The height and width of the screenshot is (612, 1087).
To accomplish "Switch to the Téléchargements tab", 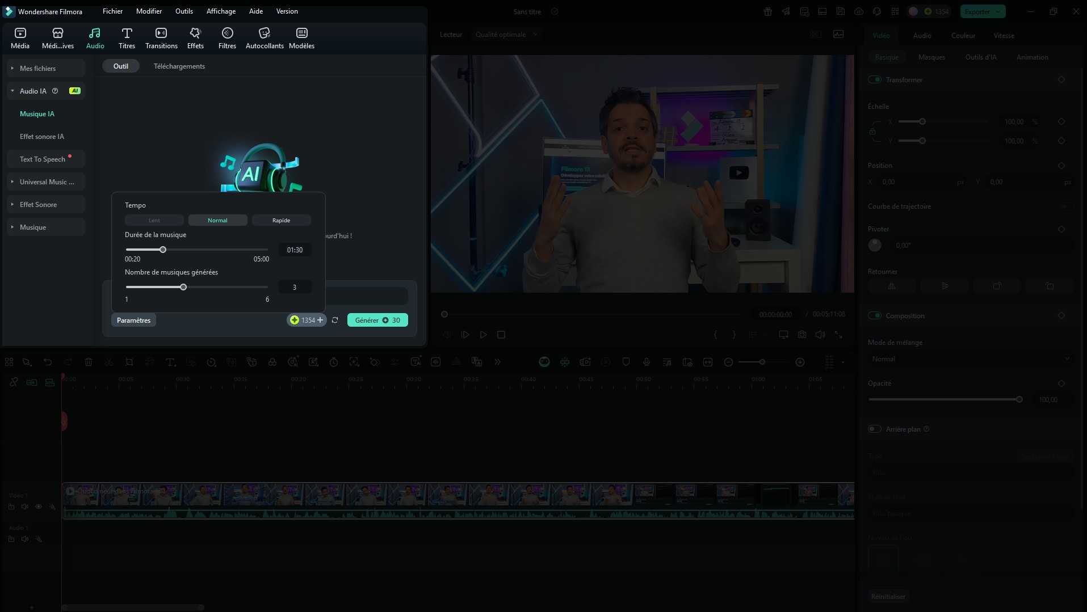I will 179,66.
